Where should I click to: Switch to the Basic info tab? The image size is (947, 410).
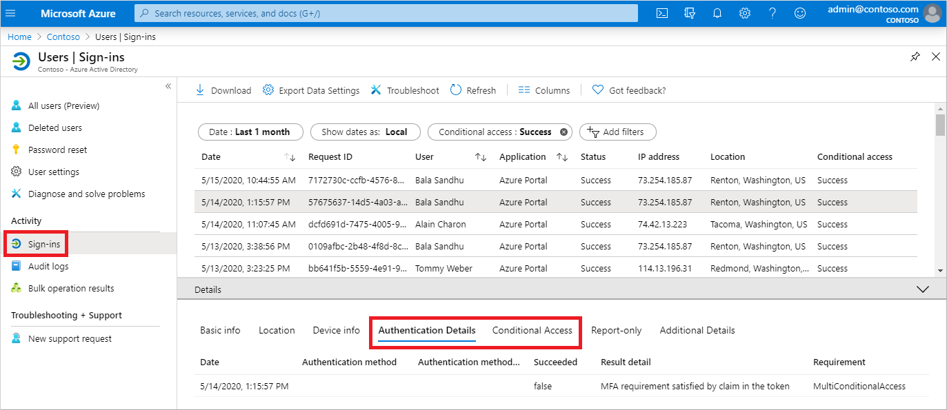[220, 330]
